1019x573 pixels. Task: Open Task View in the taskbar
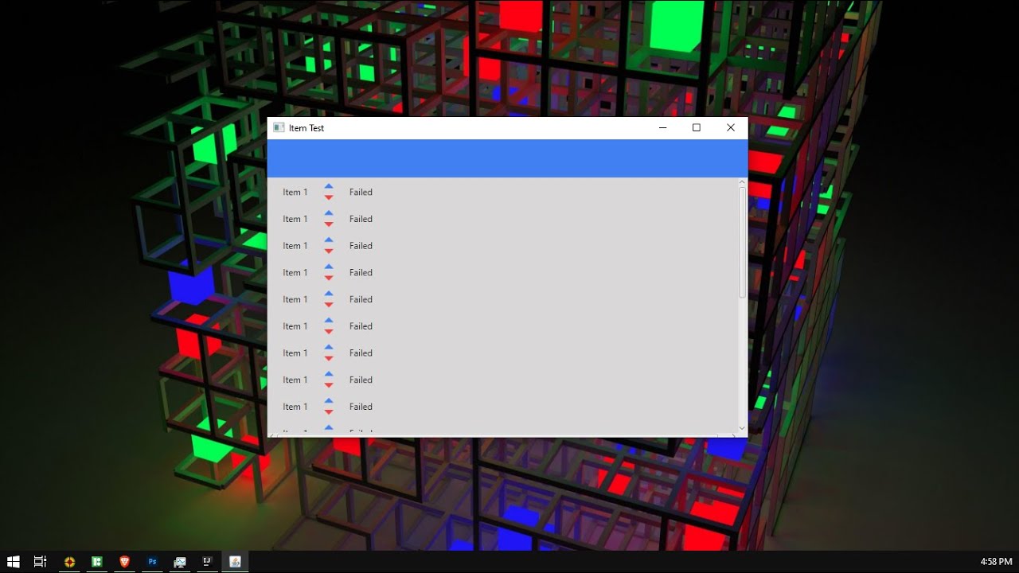pos(40,562)
